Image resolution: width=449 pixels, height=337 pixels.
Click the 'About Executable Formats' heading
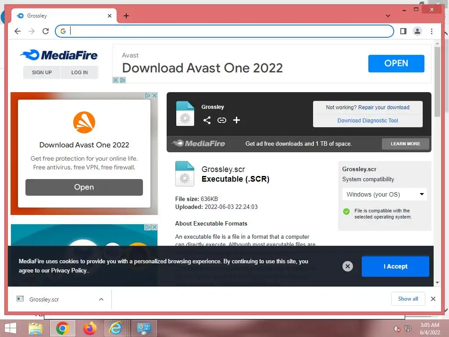coord(211,223)
